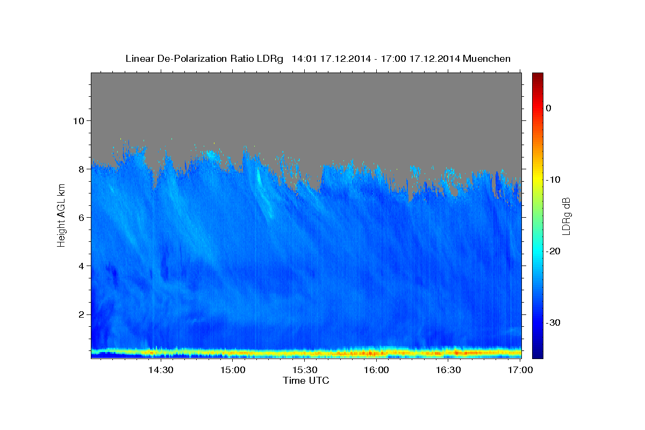The image size is (645, 430).
Task: Click the 16:00 time tick label
Action: tap(377, 370)
